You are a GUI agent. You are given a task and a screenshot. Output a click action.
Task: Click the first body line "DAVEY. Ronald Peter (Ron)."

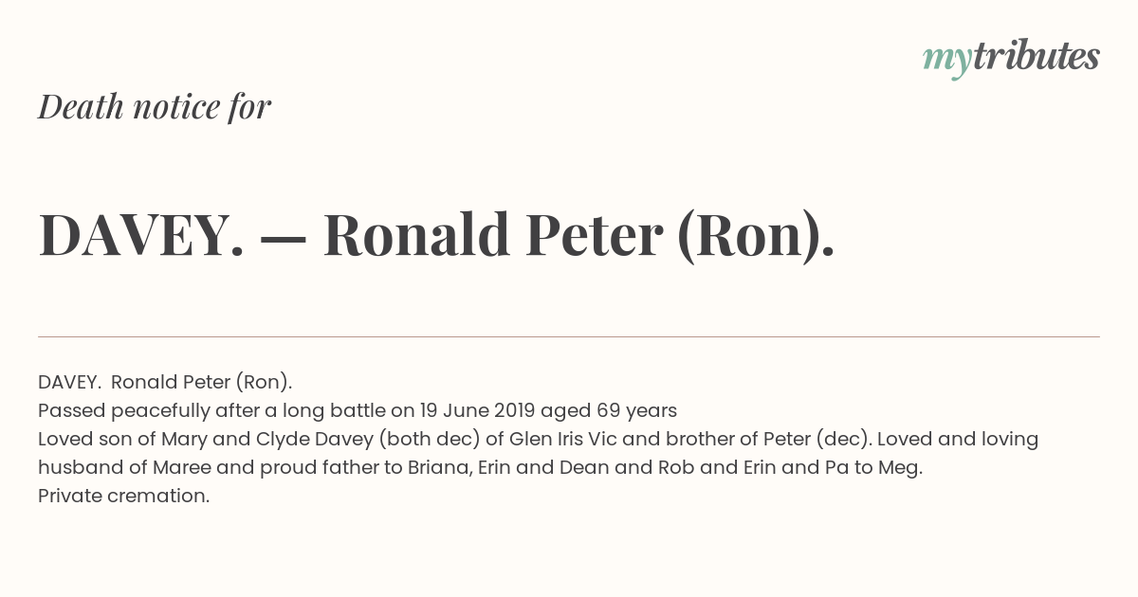(x=165, y=382)
